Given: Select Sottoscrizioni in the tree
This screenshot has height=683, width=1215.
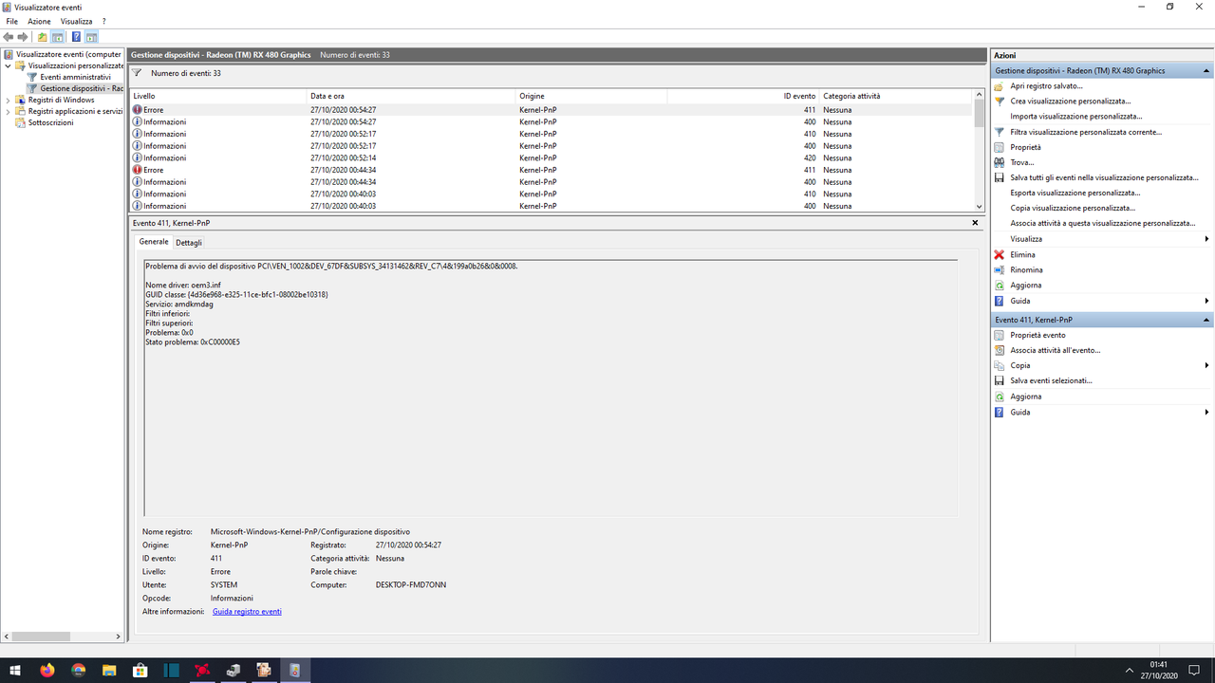Looking at the screenshot, I should coord(50,122).
